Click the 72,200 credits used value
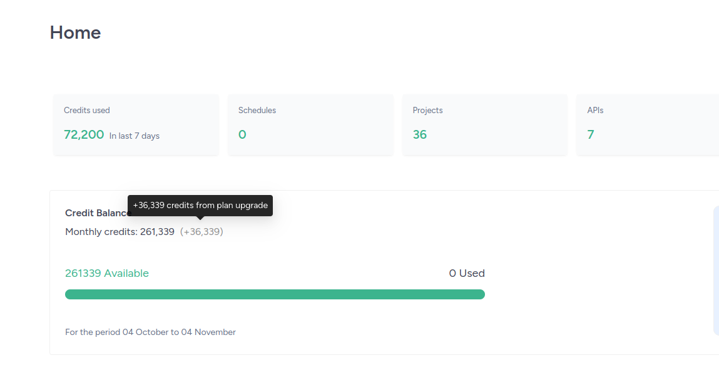Screen dimensions: 719x375 click(84, 134)
